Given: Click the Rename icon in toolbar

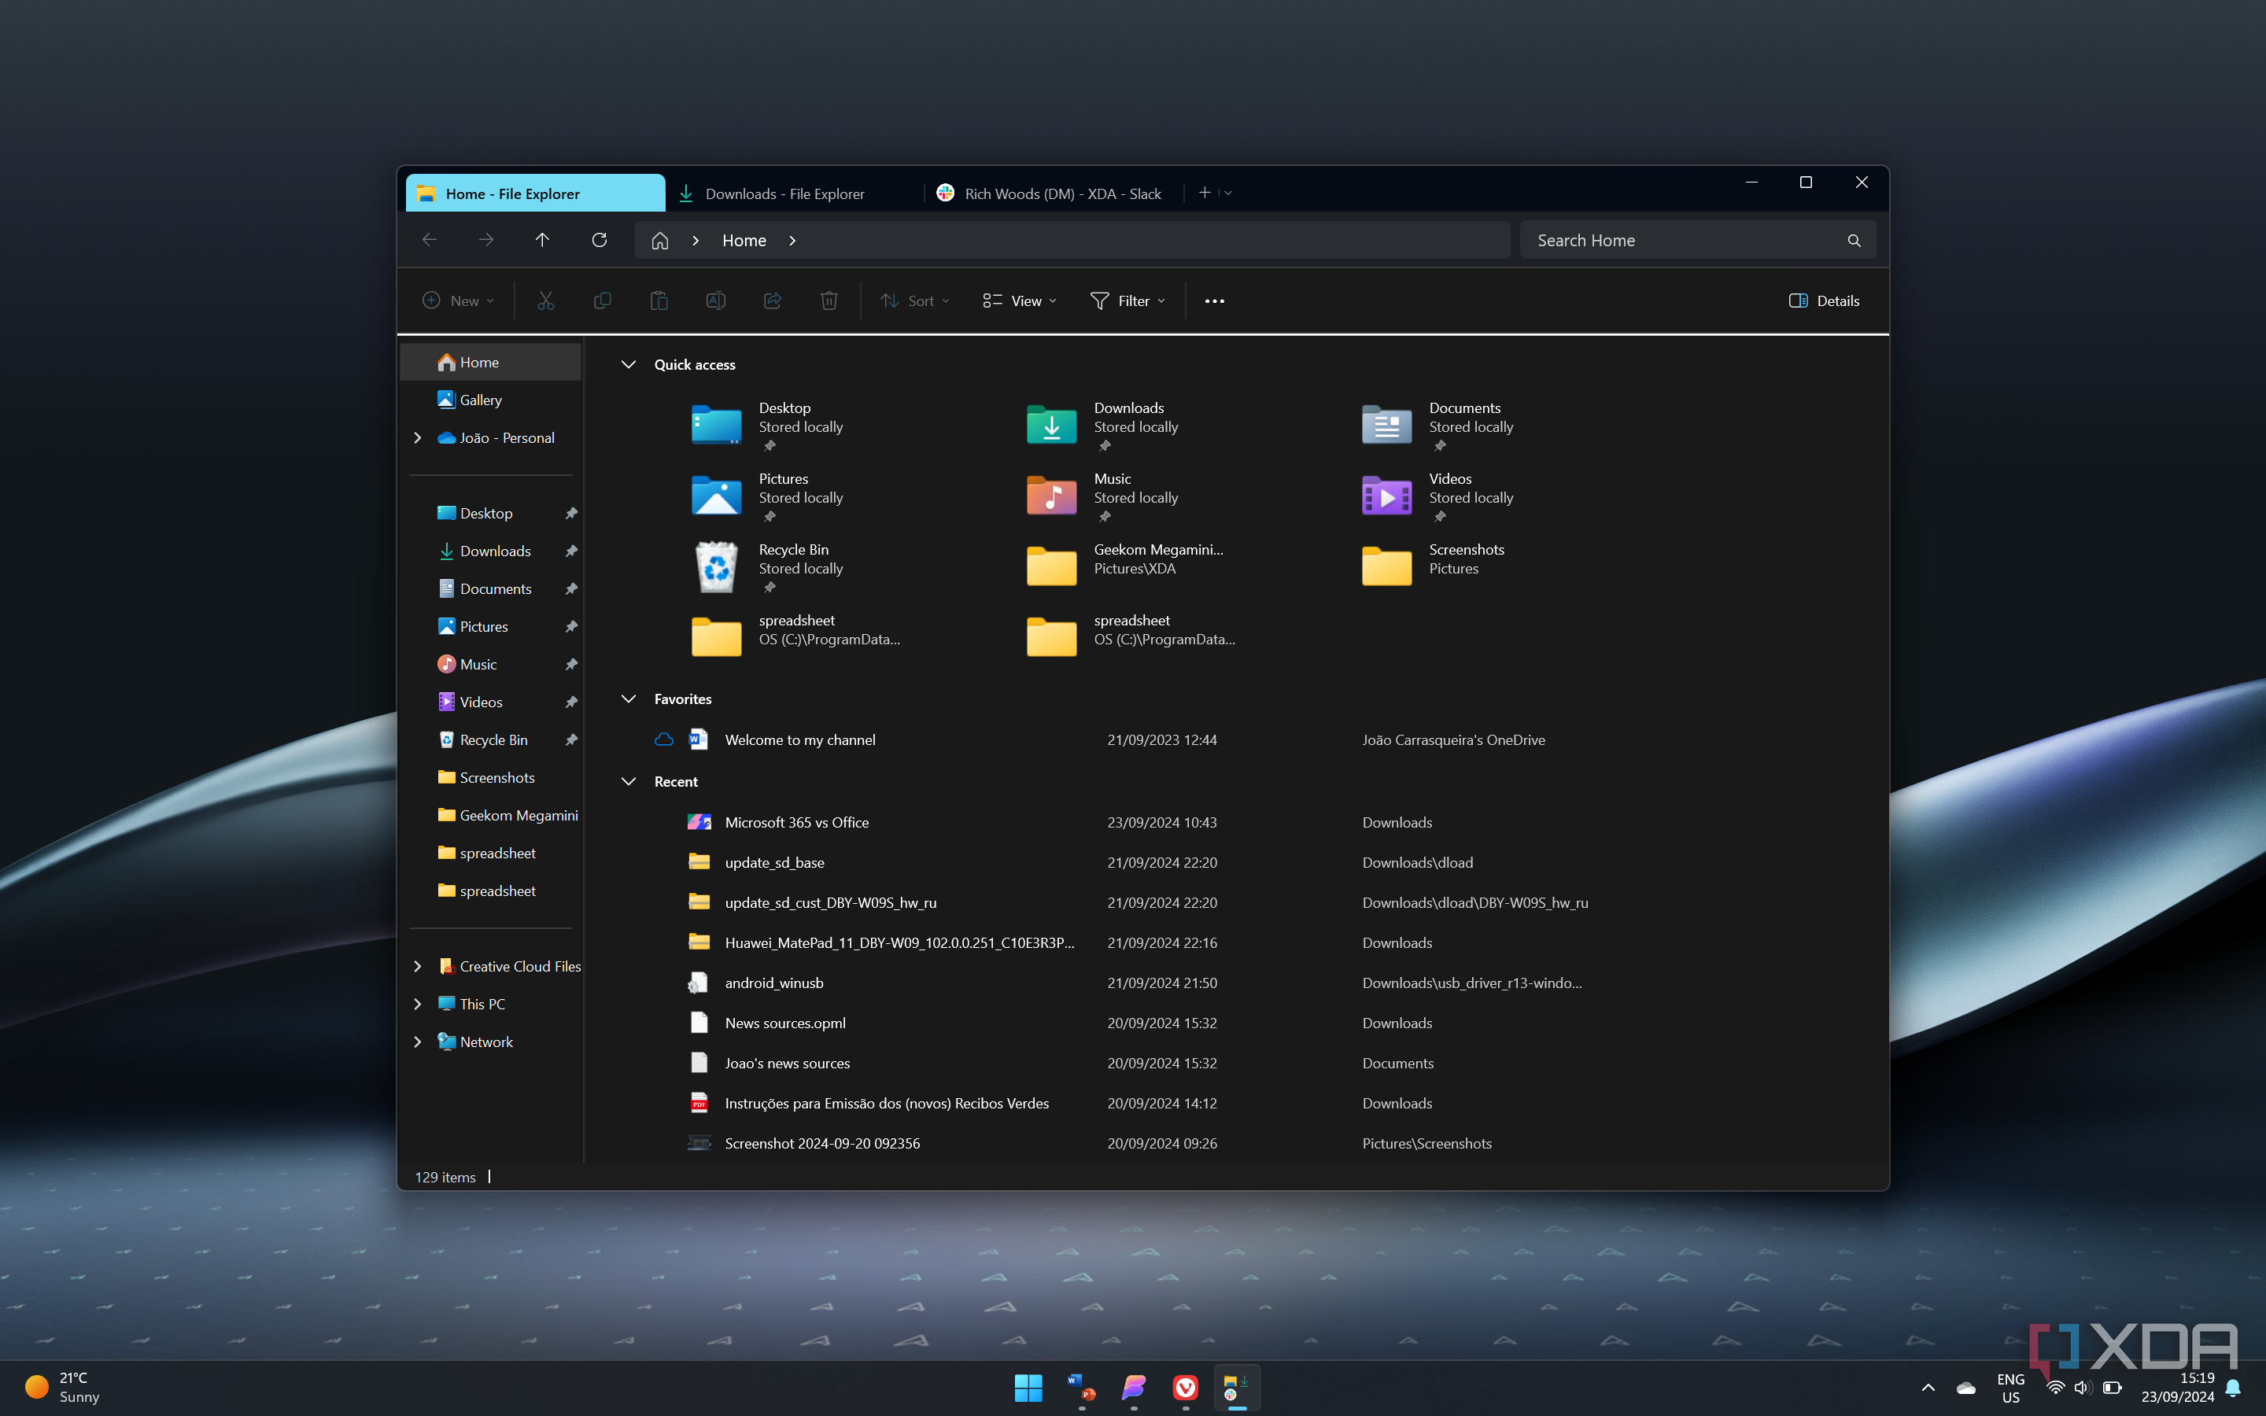Looking at the screenshot, I should [x=715, y=301].
